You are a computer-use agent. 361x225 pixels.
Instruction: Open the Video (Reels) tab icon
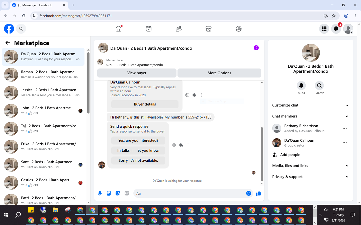tap(149, 29)
